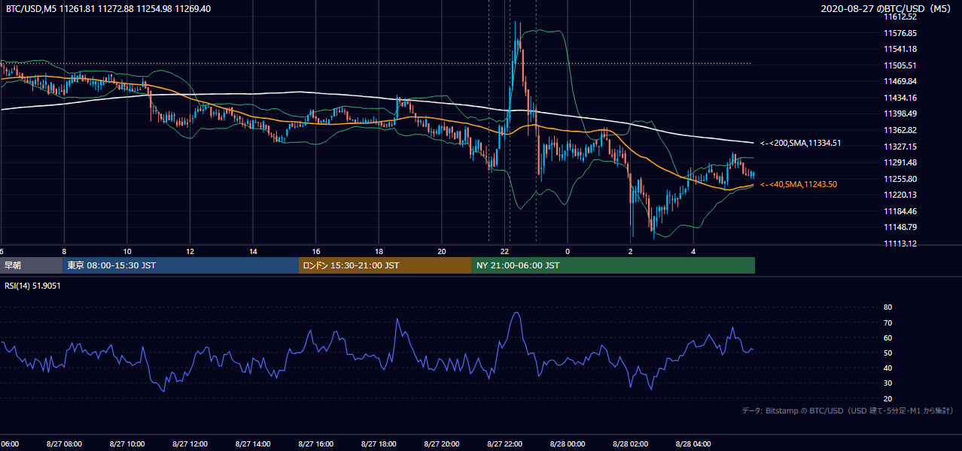Click the 8/27 14:00 date label
This screenshot has height=451, width=962.
[x=253, y=444]
